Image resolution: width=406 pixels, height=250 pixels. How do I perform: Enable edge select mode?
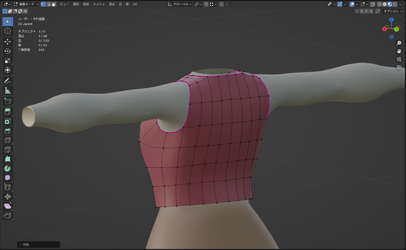tap(48, 4)
